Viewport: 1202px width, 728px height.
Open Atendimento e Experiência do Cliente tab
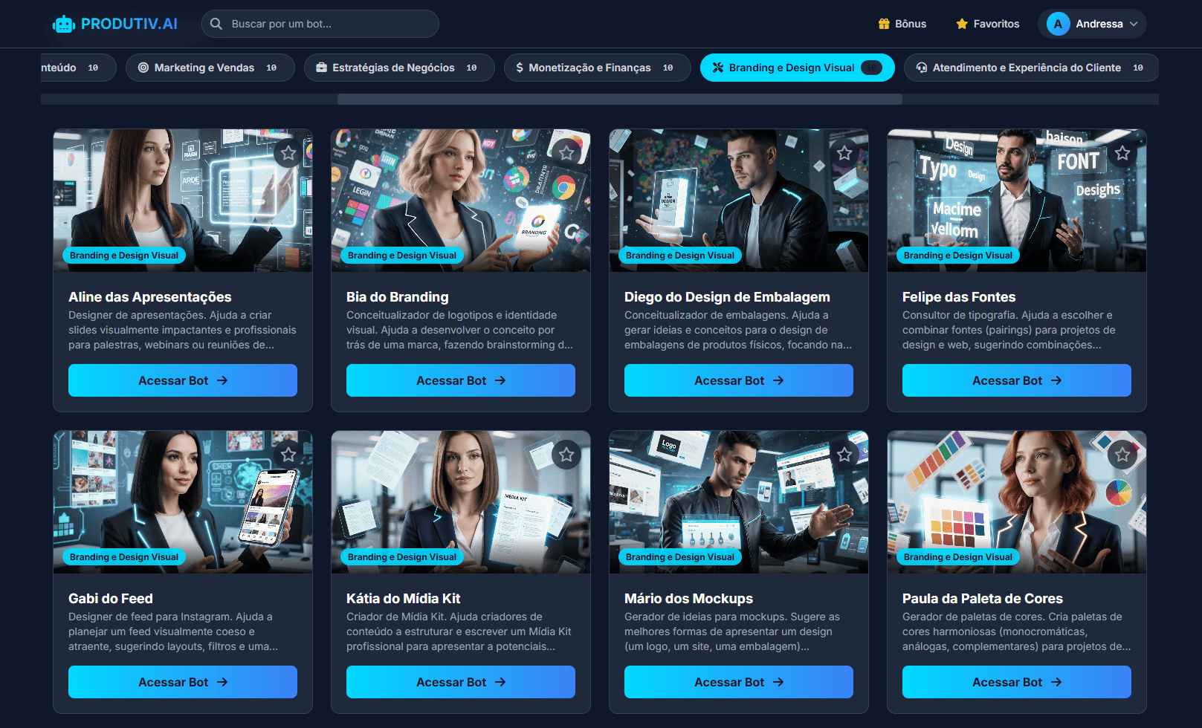pyautogui.click(x=1030, y=68)
